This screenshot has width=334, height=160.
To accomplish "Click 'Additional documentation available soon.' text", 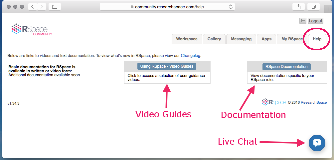I will tap(45, 75).
